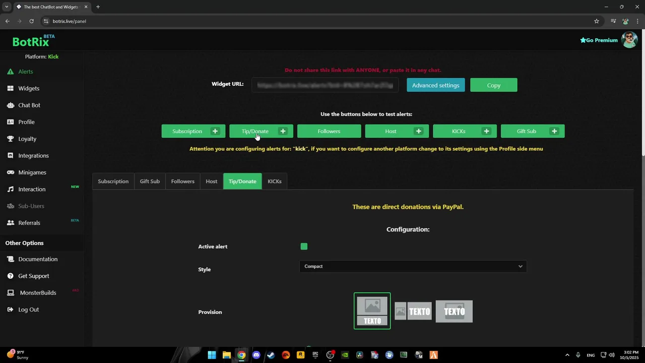Switch to the Subscription settings tab
645x363 pixels.
click(113, 181)
